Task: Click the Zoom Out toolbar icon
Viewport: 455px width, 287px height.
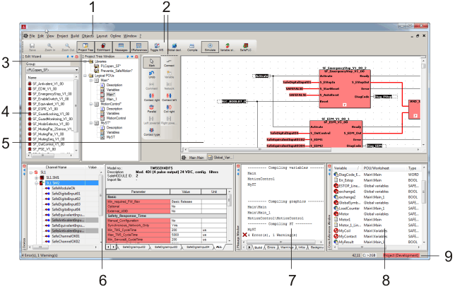Action: point(68,47)
